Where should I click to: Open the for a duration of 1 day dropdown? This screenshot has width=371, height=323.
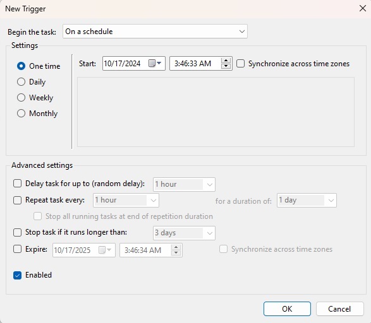point(307,200)
